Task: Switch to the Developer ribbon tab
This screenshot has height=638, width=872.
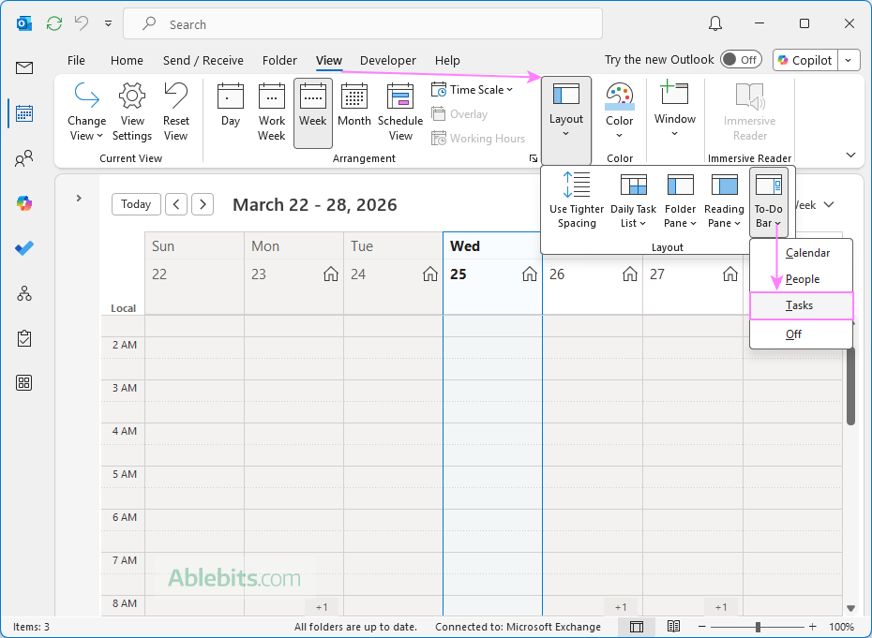Action: pyautogui.click(x=387, y=60)
